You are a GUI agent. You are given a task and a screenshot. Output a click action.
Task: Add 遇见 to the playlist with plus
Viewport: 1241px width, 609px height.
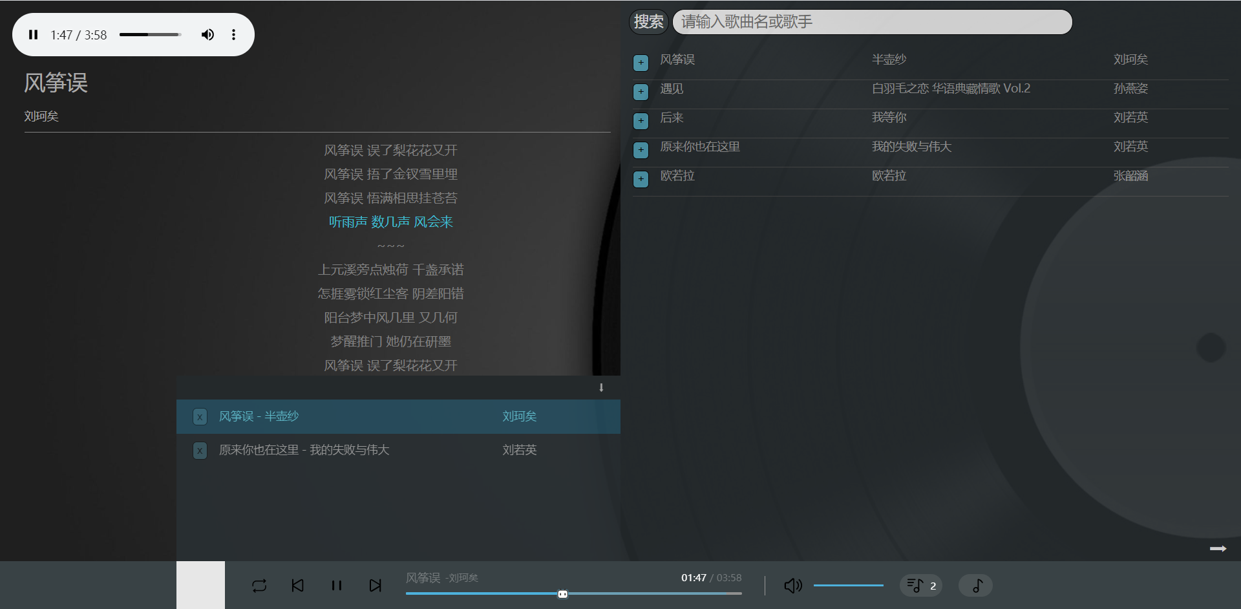(x=641, y=92)
